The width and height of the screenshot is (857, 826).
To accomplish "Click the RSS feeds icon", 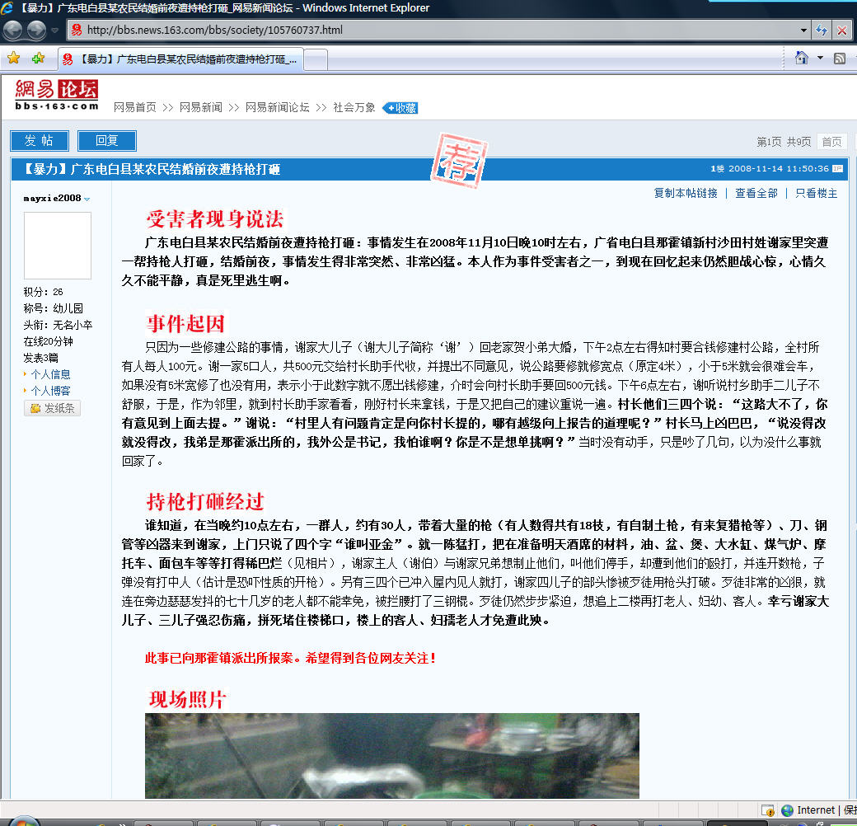I will click(840, 59).
